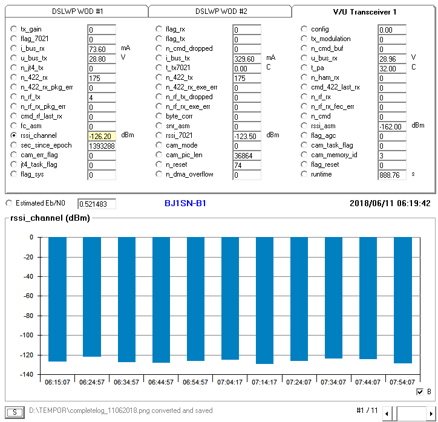Click the rssi_channel value field -126.20
Image resolution: width=438 pixels, height=422 pixels.
click(x=102, y=136)
